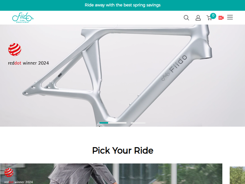Switch to the second hero slide indicator

[x=138, y=123]
